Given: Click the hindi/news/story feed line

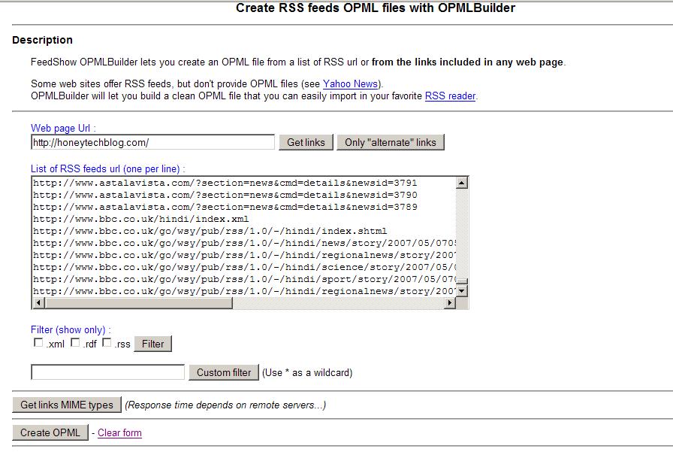Looking at the screenshot, I should [244, 243].
